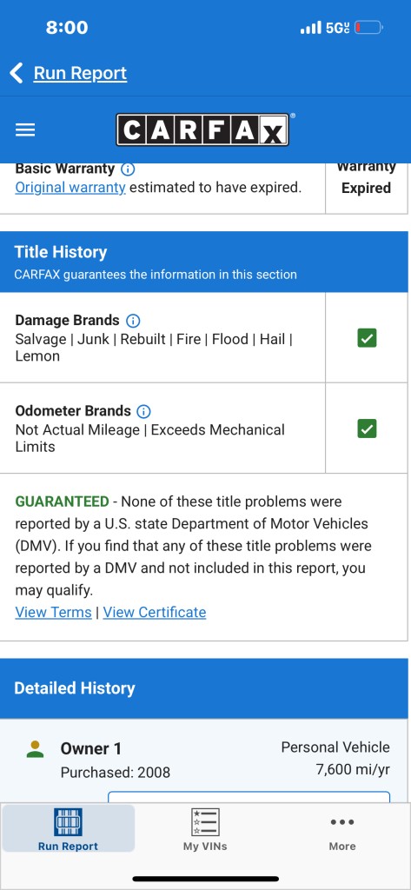Click the Odometer Brands green checkbox
Viewport: 411px width, 890px height.
pos(367,428)
